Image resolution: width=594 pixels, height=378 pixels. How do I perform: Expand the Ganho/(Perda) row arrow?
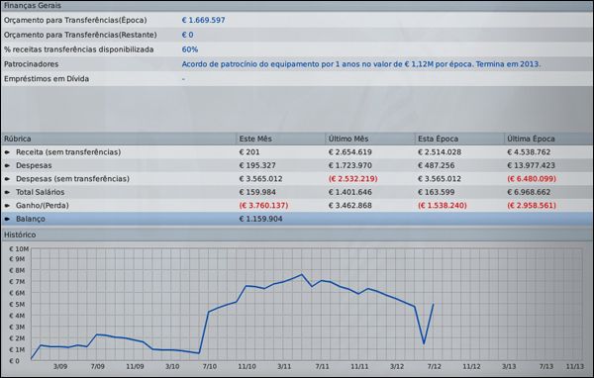[7, 206]
